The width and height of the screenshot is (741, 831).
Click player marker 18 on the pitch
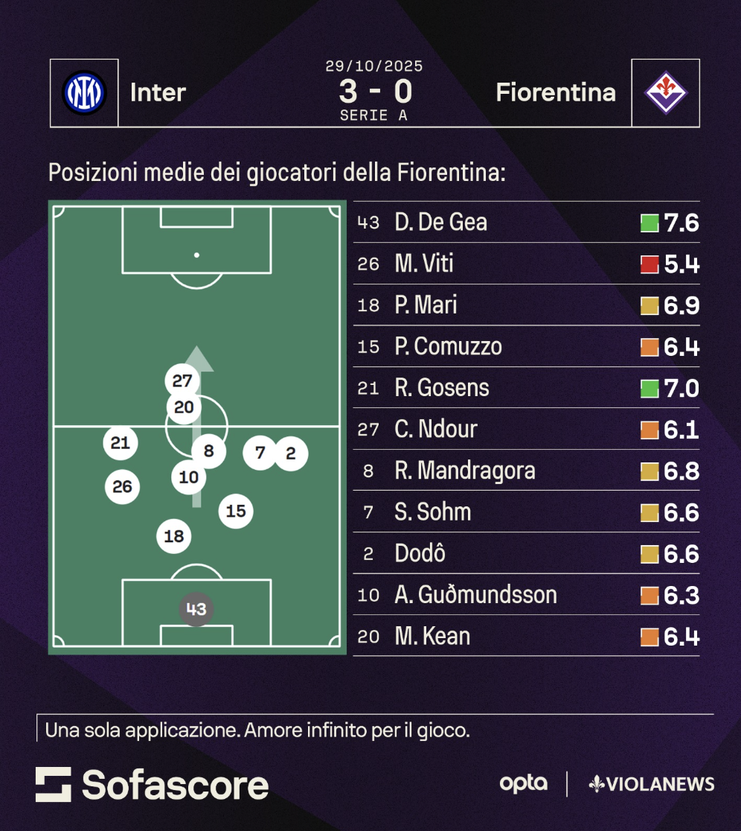pos(174,536)
